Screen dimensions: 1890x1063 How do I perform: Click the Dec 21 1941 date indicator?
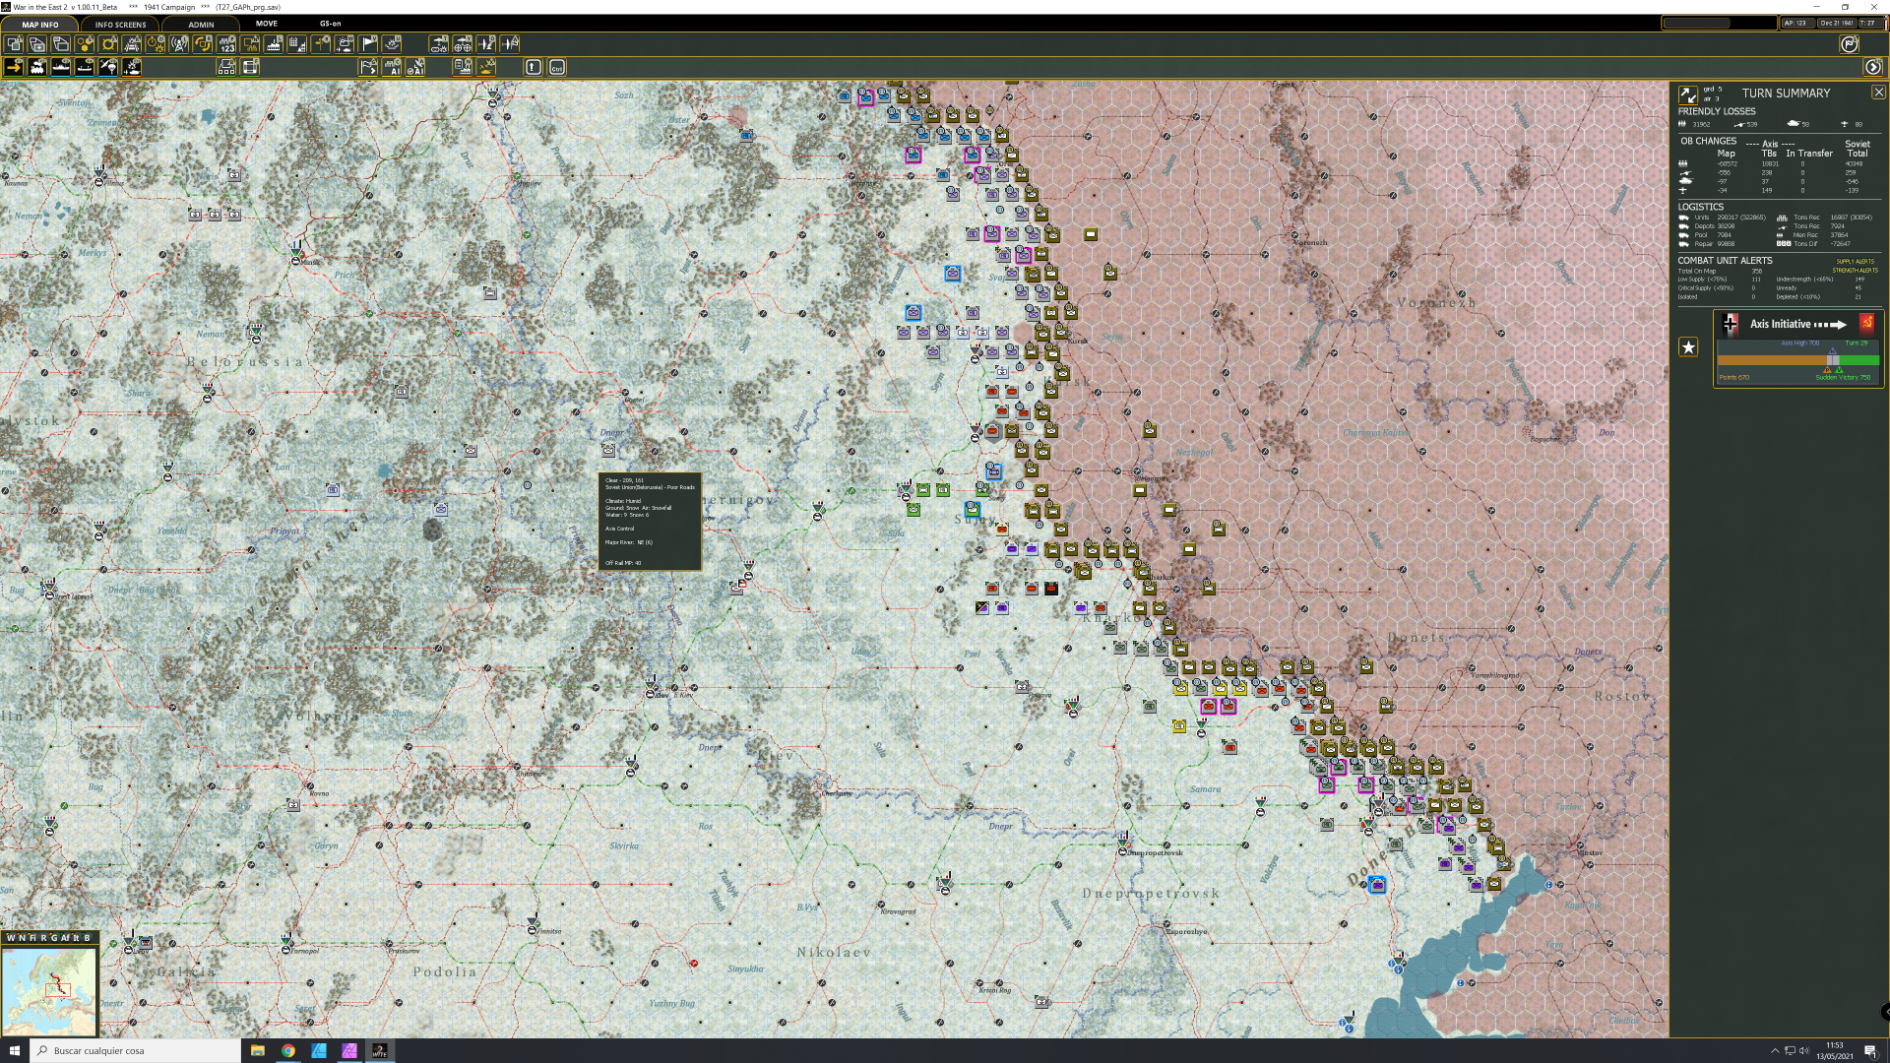pos(1837,23)
